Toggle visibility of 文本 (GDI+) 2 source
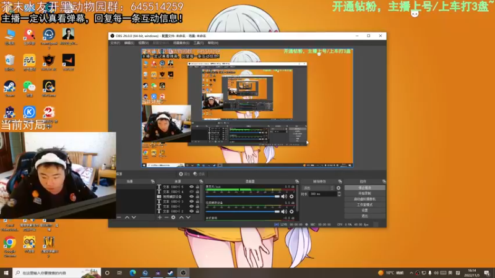Screen dimensions: 495x278 click(191, 211)
